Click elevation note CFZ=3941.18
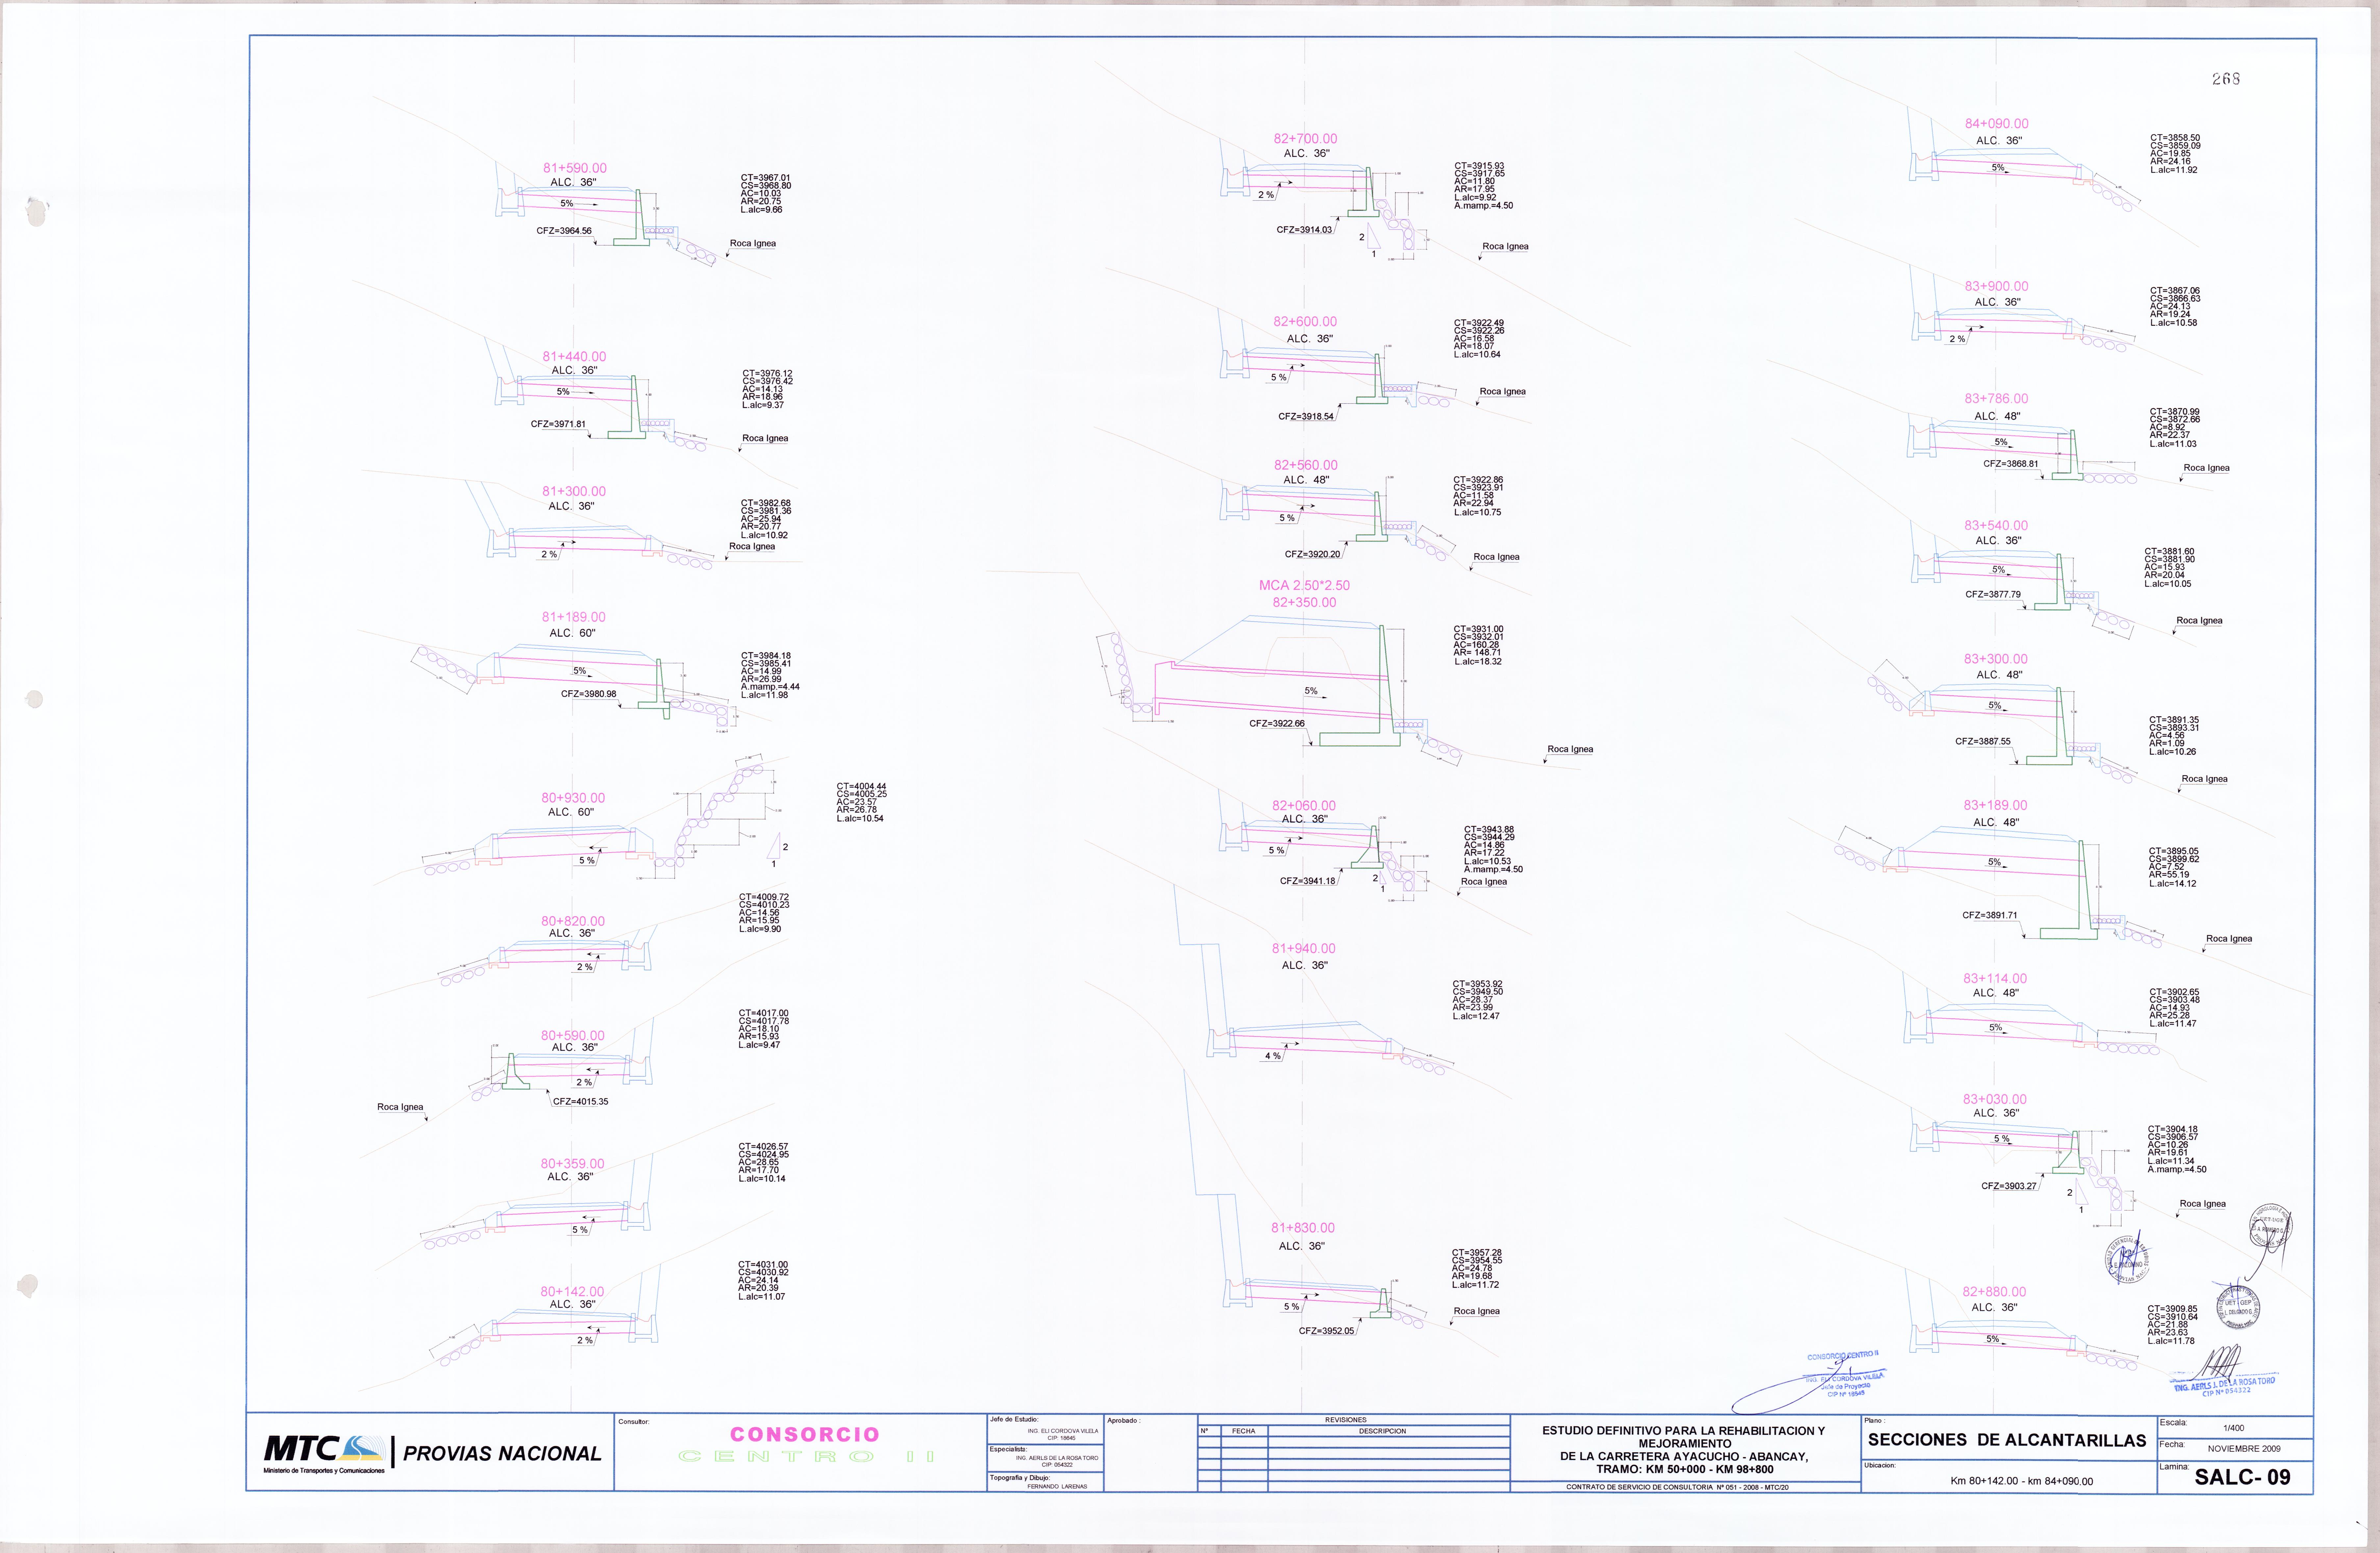Image resolution: width=2380 pixels, height=1553 pixels. 1308,881
